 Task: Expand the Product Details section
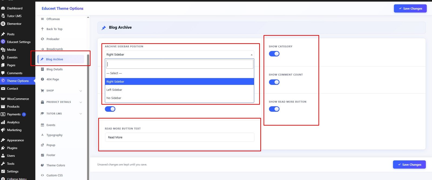coord(61,102)
